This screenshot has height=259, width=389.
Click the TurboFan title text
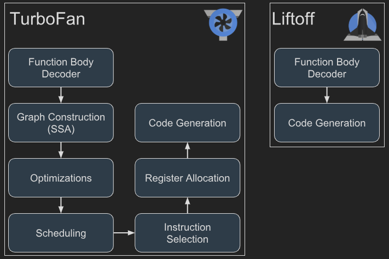coord(48,19)
